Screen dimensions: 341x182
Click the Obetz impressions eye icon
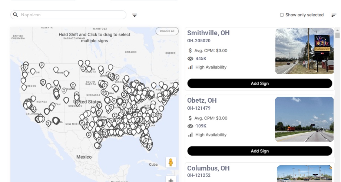tap(190, 126)
